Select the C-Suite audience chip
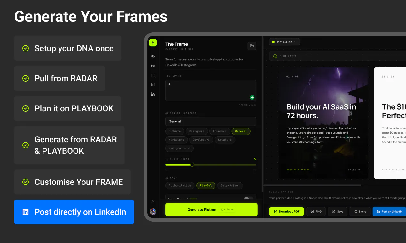This screenshot has width=406, height=243. click(175, 131)
